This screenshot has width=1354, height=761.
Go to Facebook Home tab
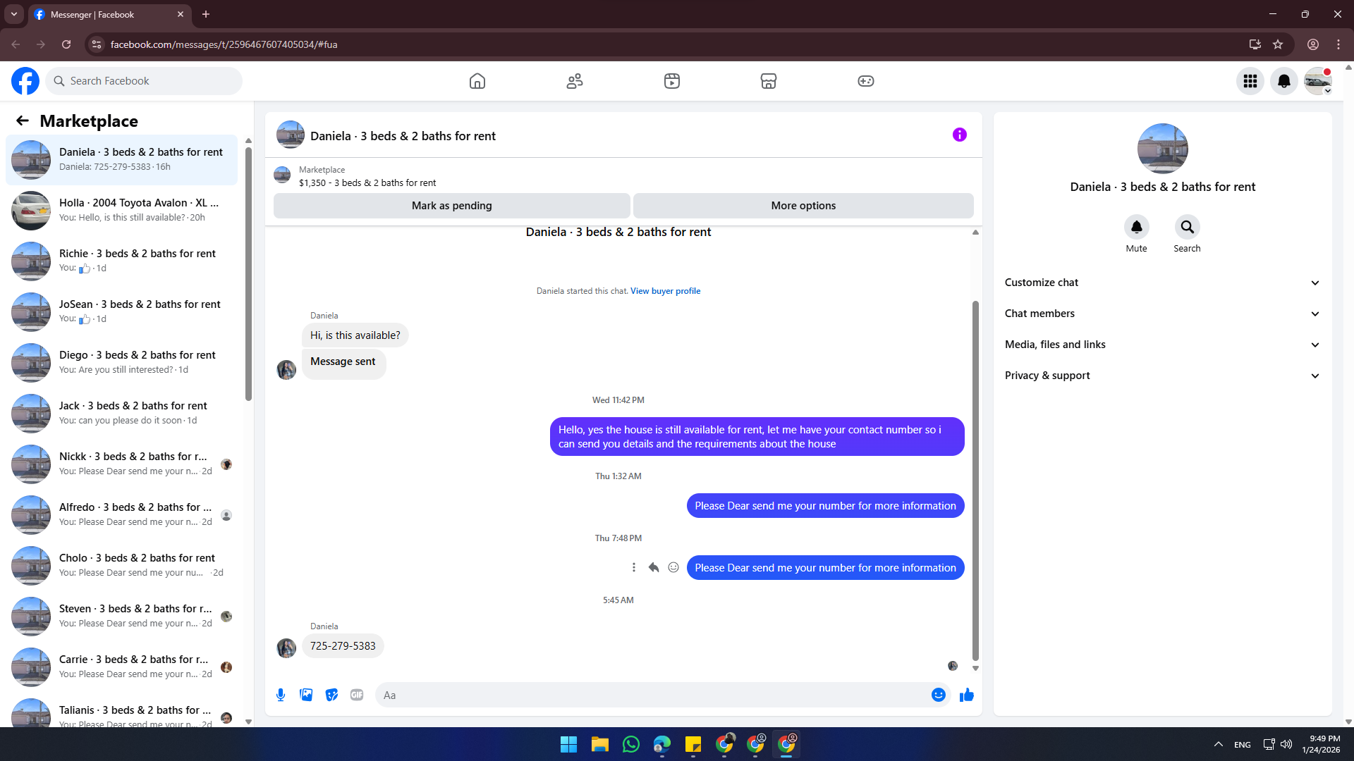[477, 81]
